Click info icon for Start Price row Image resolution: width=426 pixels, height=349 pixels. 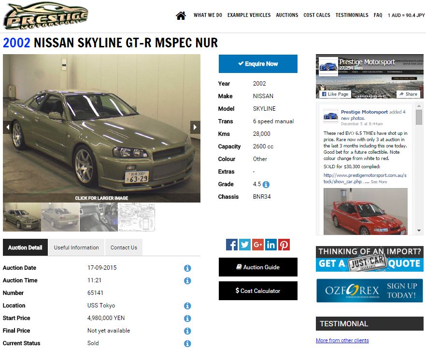[187, 319]
